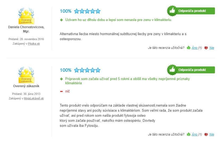220x143 pixels.
Task: Click thumbs-up seal on first Odporúča produkt badge
Action: [172, 11]
